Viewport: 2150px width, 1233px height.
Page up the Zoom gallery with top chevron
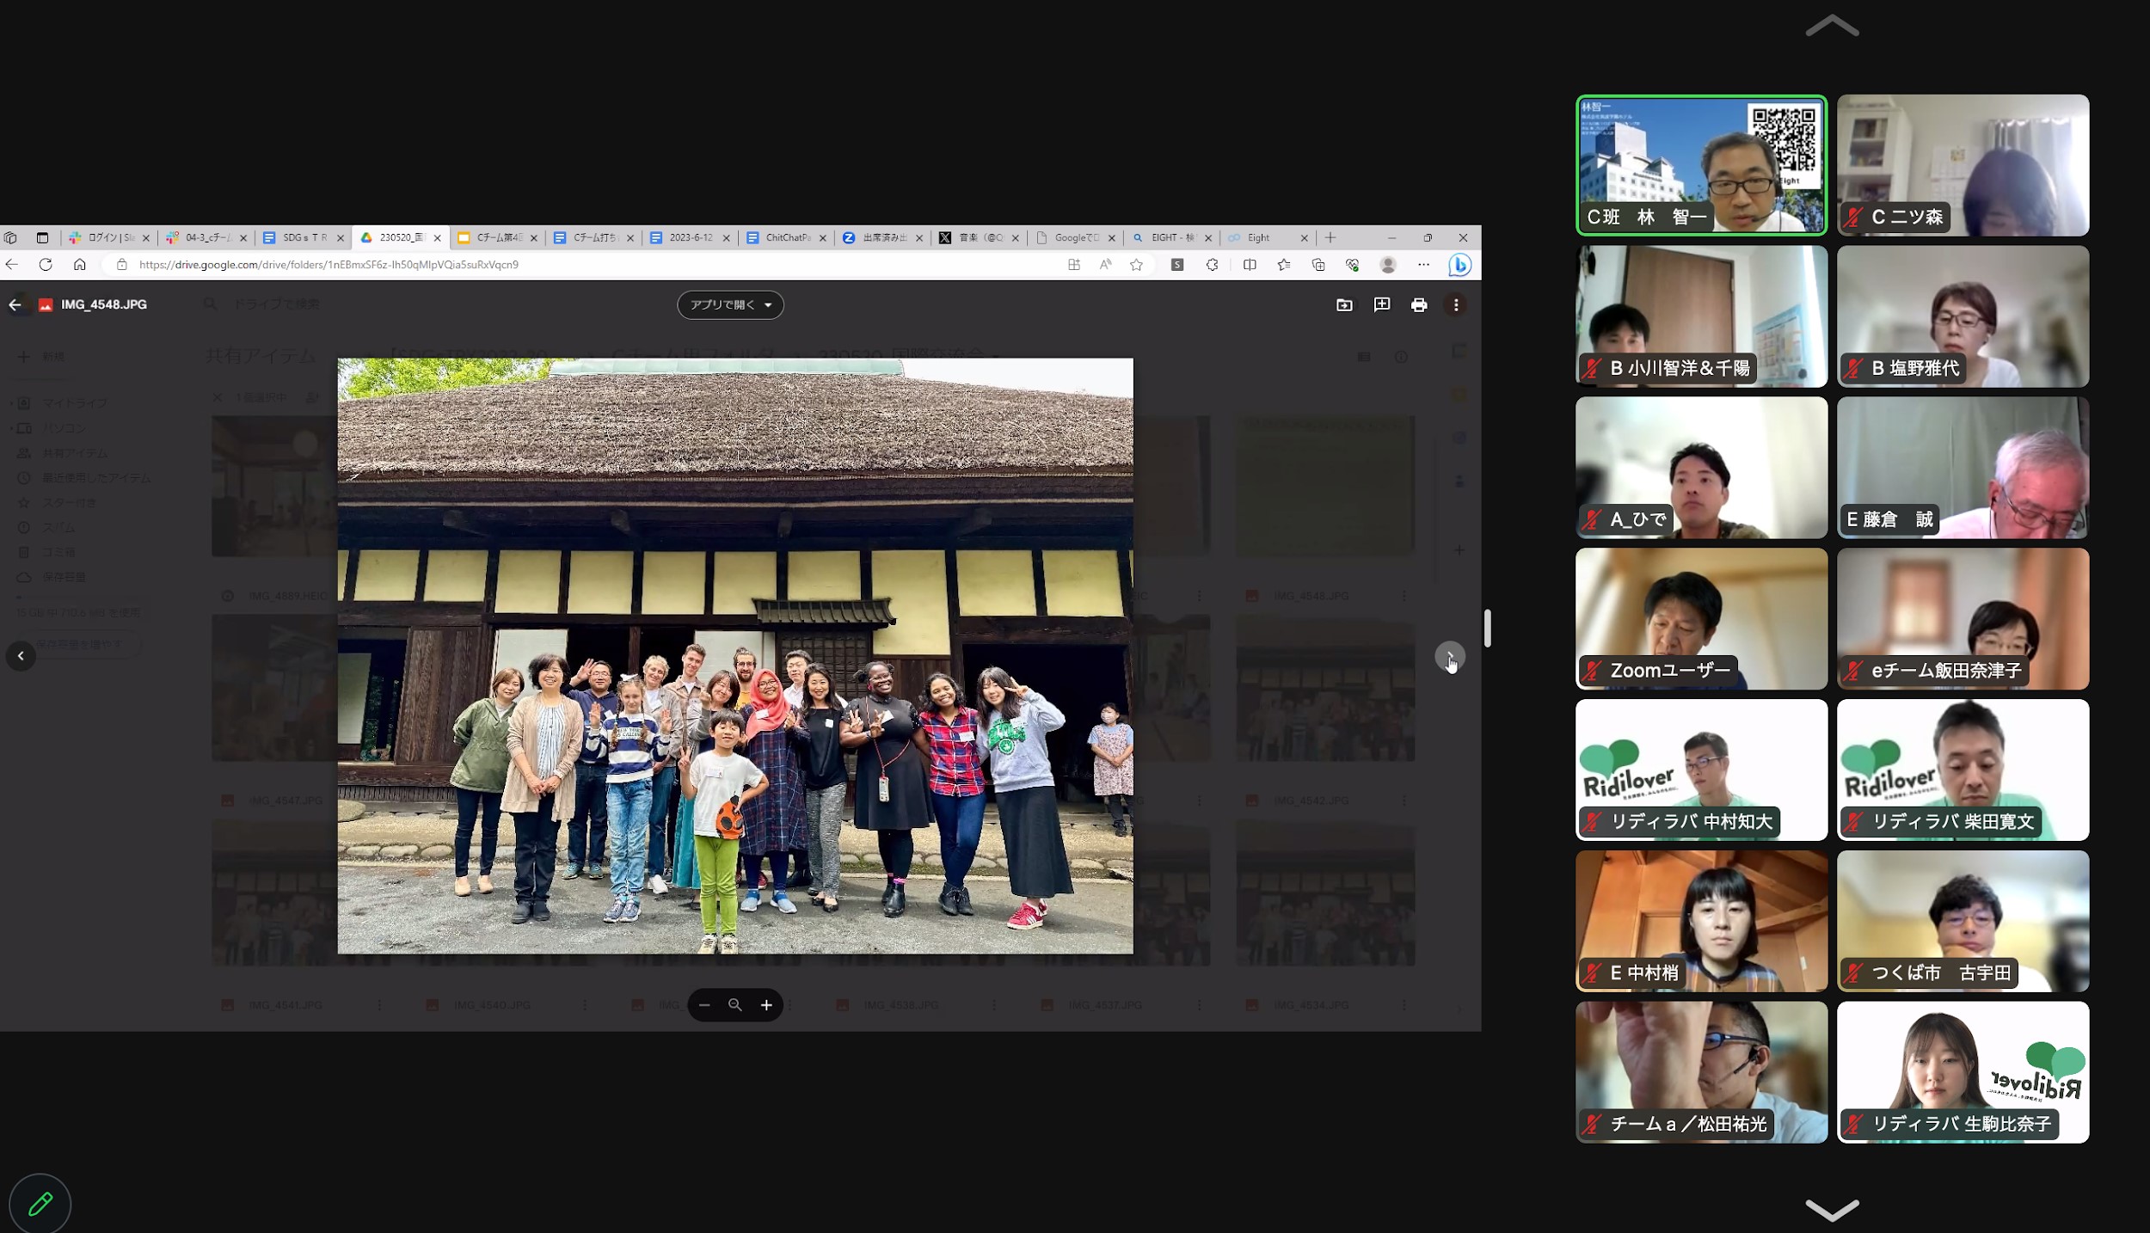pyautogui.click(x=1832, y=26)
